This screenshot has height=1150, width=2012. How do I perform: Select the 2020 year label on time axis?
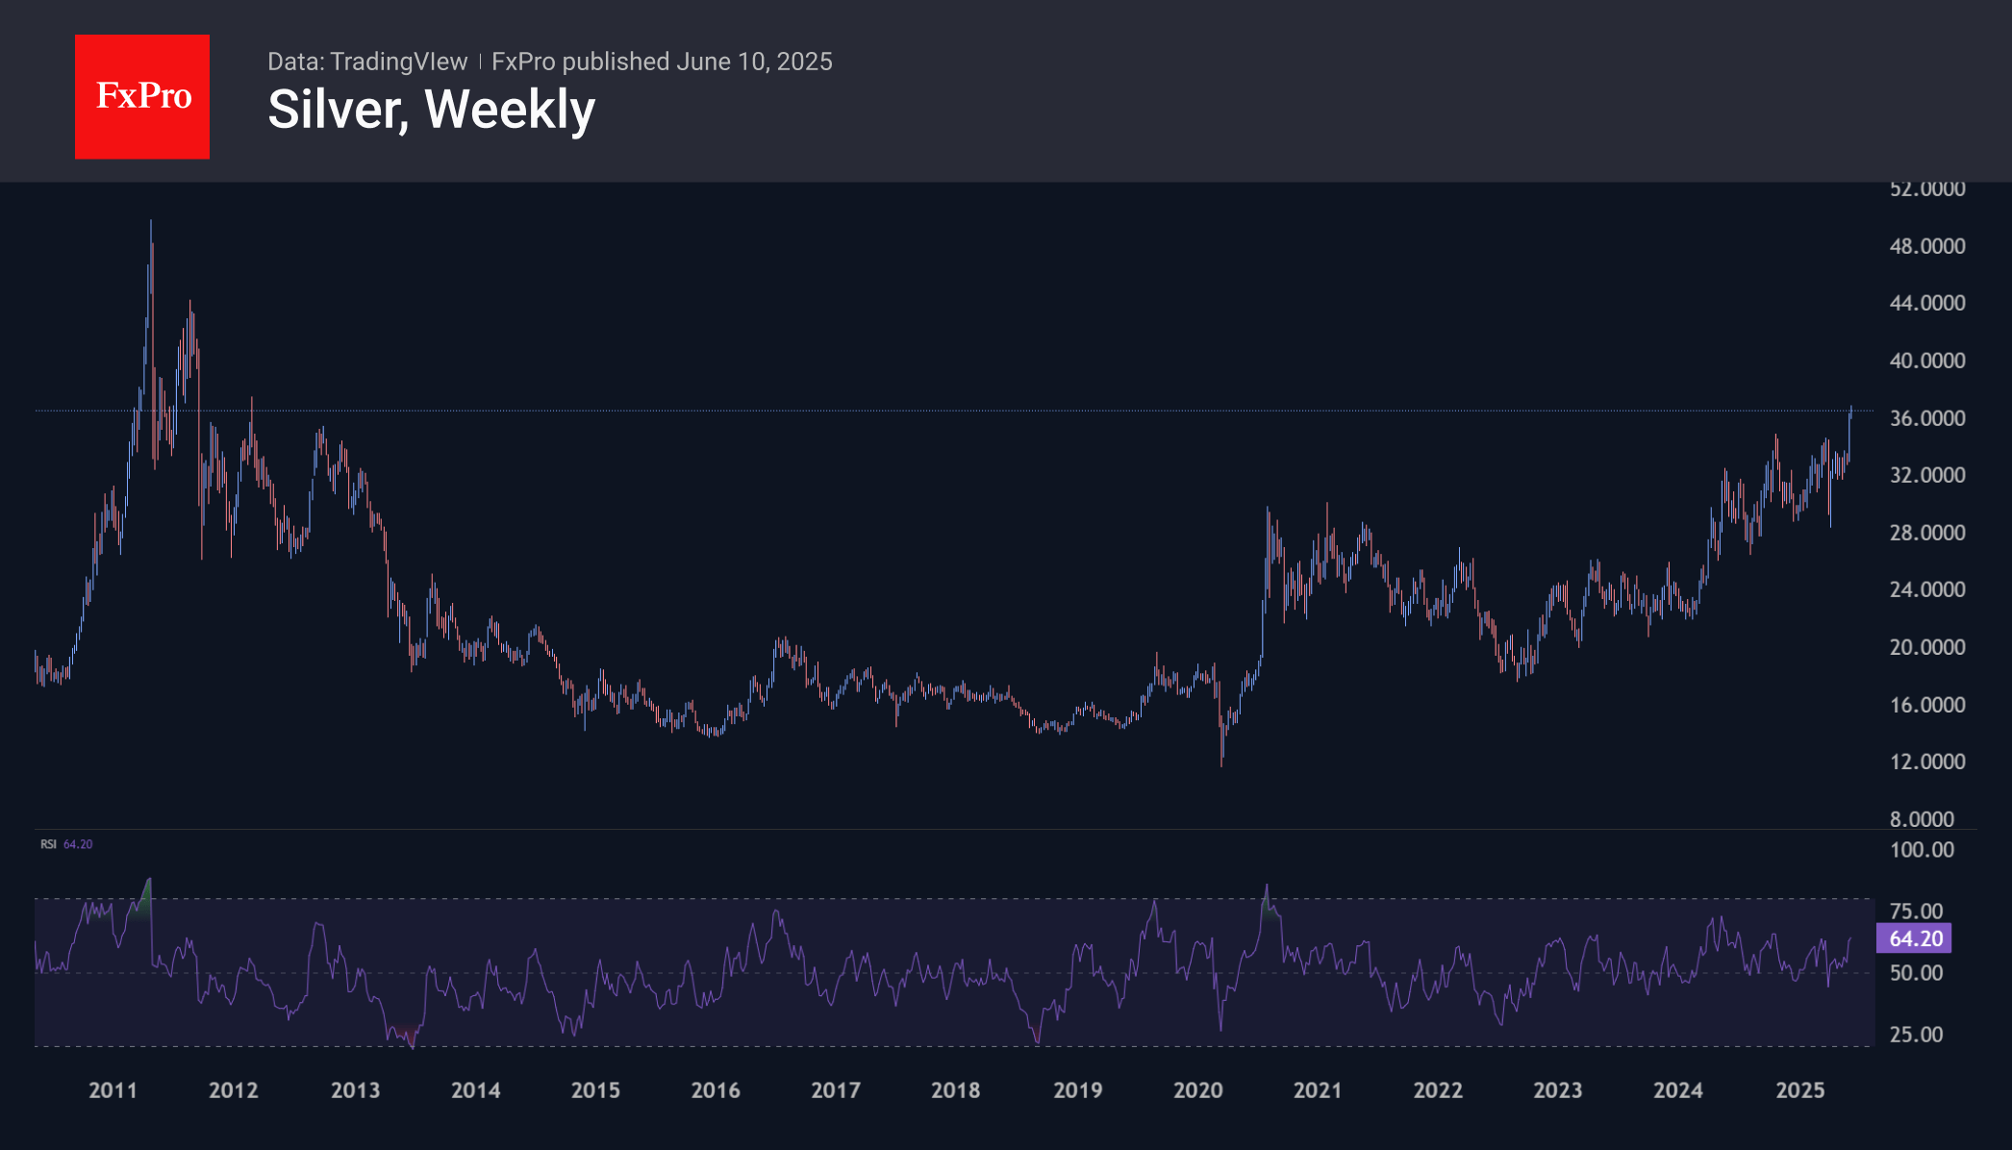tap(1197, 1090)
